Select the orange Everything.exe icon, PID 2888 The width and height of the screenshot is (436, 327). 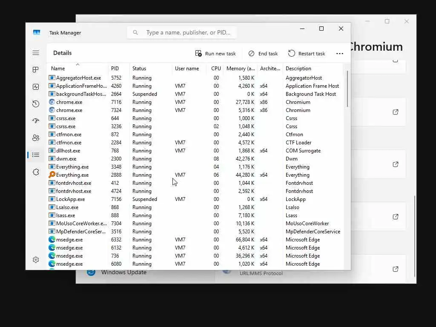tap(52, 175)
